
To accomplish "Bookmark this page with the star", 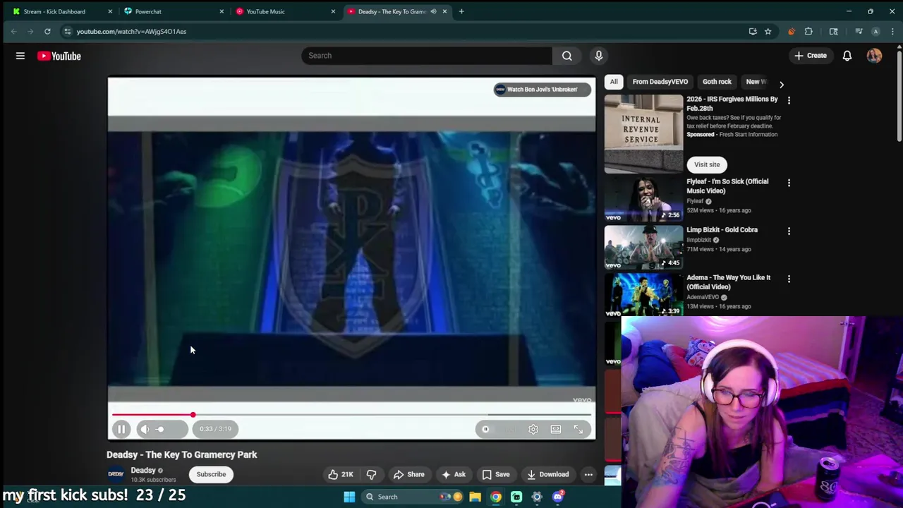I will pyautogui.click(x=768, y=31).
